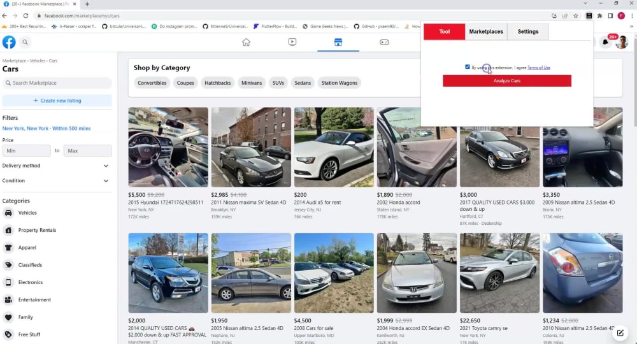This screenshot has width=637, height=344.
Task: Click the Analyze Cars button
Action: coord(507,81)
